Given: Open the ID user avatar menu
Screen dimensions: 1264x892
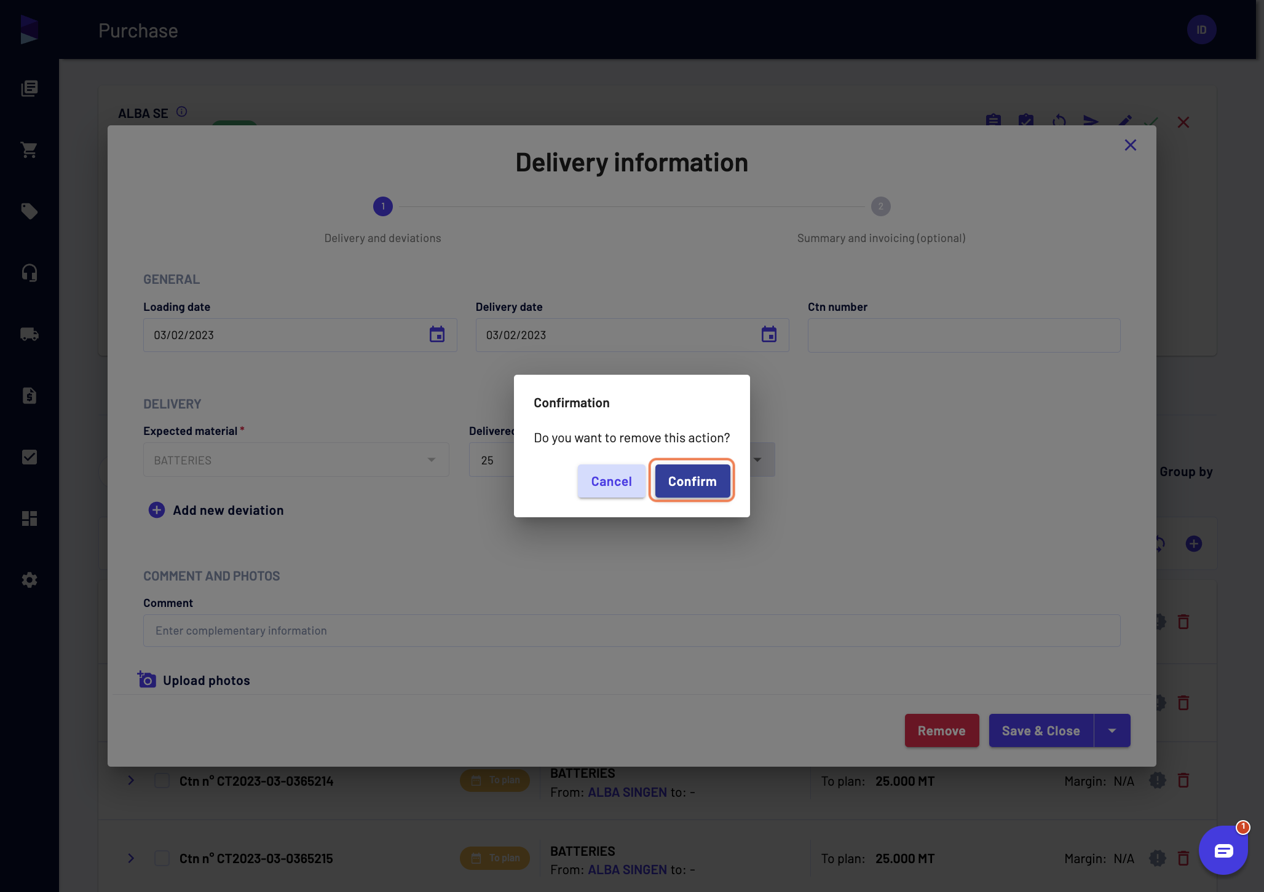Looking at the screenshot, I should click(x=1201, y=29).
